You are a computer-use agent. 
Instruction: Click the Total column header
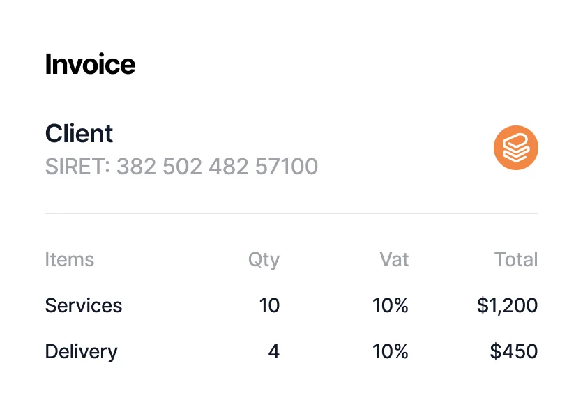(x=516, y=260)
